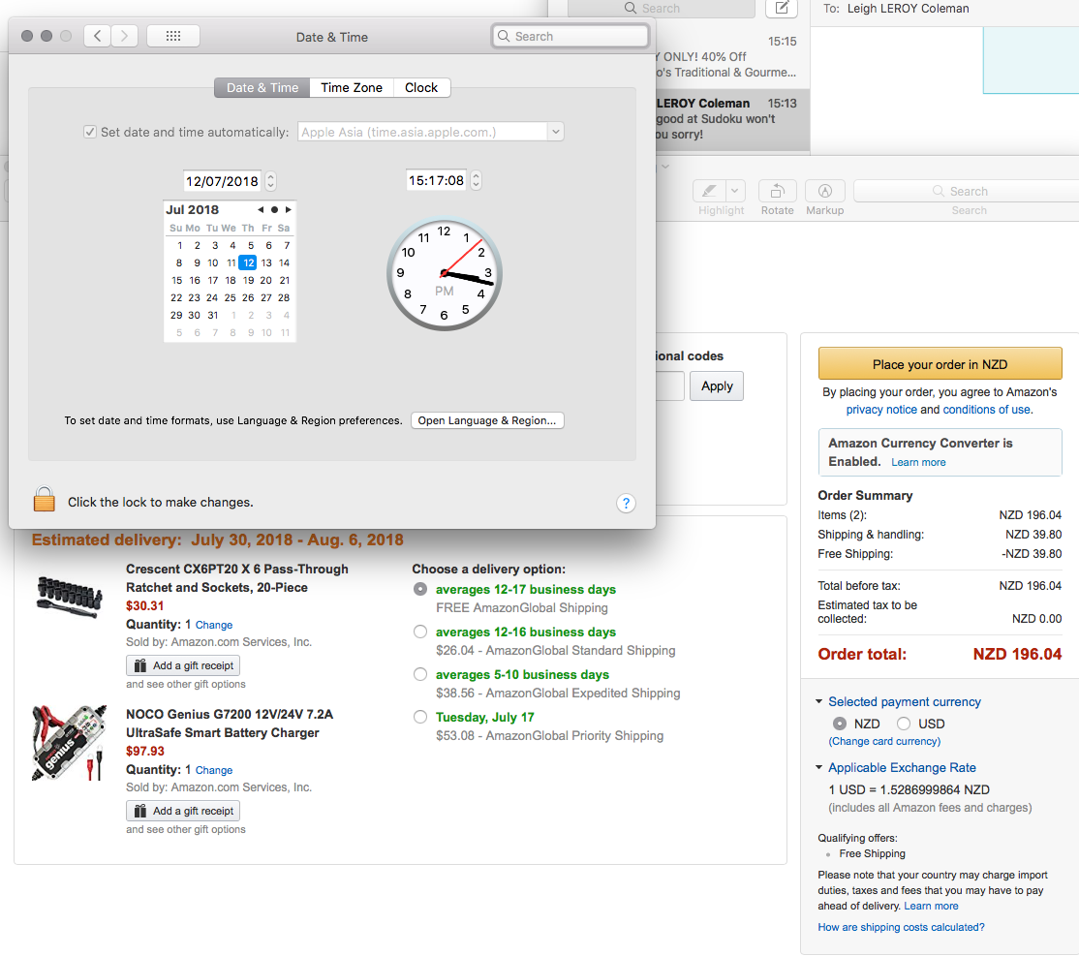Screen dimensions: 1079x956
Task: Go to next month in calendar
Action: [x=288, y=209]
